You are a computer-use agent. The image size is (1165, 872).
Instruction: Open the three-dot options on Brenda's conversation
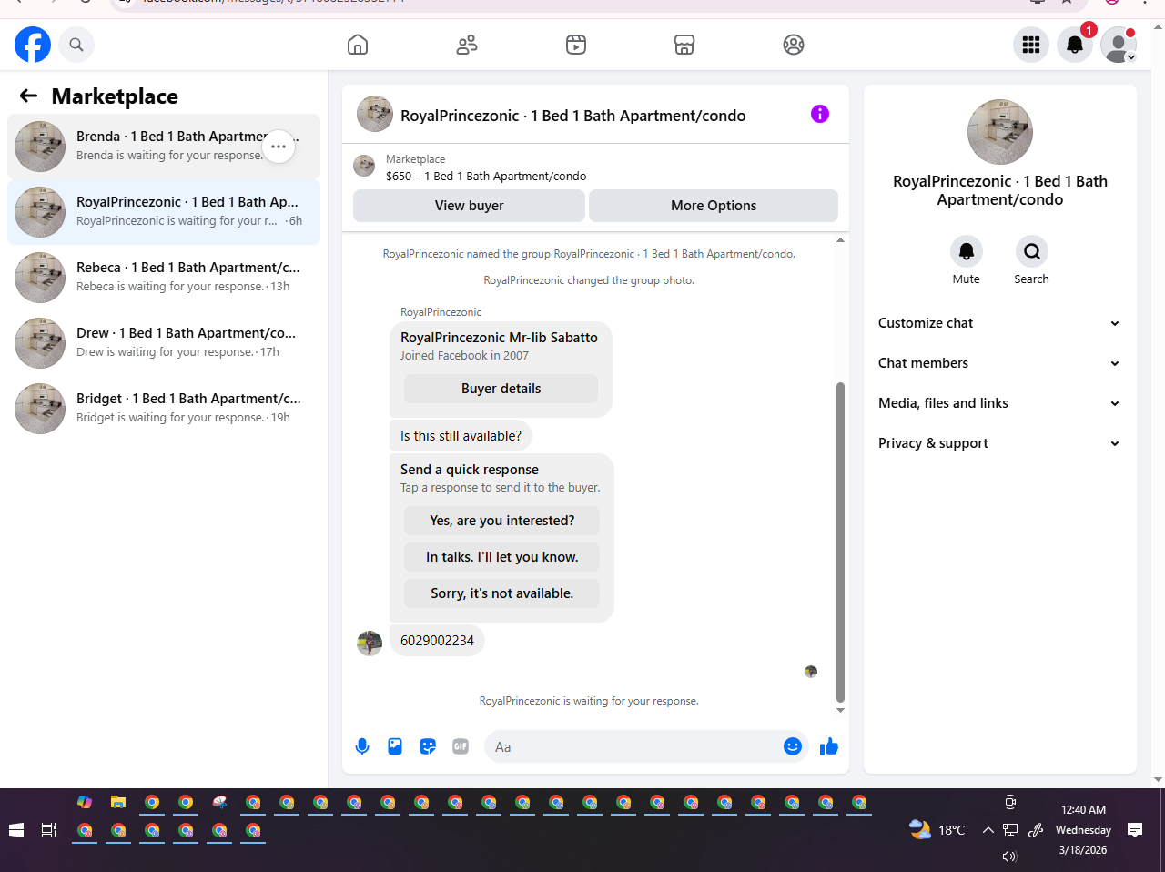tap(279, 147)
